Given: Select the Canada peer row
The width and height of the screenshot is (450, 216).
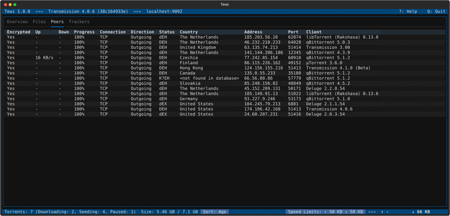Looking at the screenshot, I should click(225, 73).
